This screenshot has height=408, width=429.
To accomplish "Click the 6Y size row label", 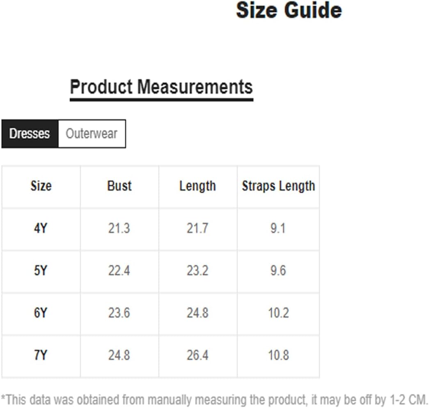I will tap(41, 313).
